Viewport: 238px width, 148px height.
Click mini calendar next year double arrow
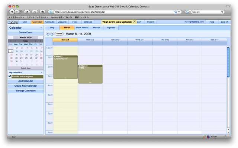click(x=41, y=41)
